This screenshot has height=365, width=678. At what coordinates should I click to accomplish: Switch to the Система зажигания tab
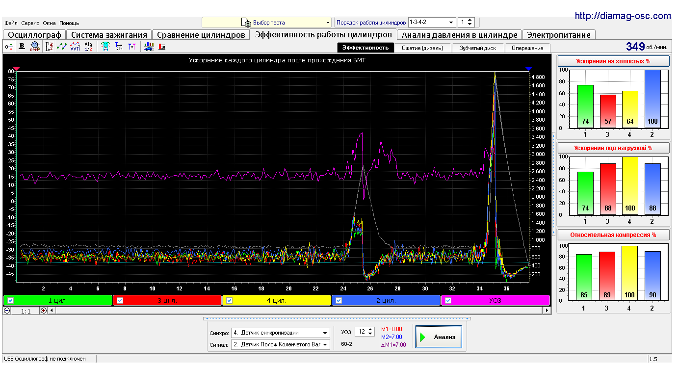[109, 35]
